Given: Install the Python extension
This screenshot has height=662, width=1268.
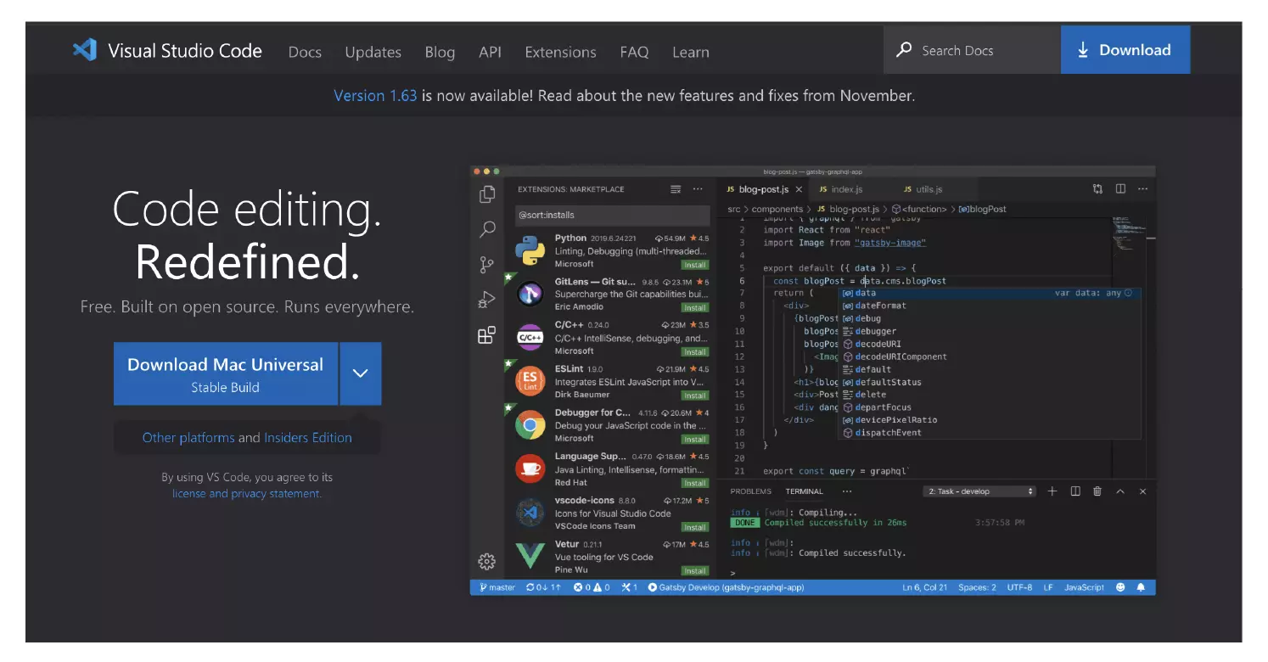Looking at the screenshot, I should 694,265.
